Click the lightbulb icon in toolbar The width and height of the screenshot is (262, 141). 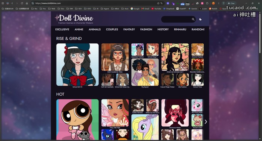[x=223, y=3]
